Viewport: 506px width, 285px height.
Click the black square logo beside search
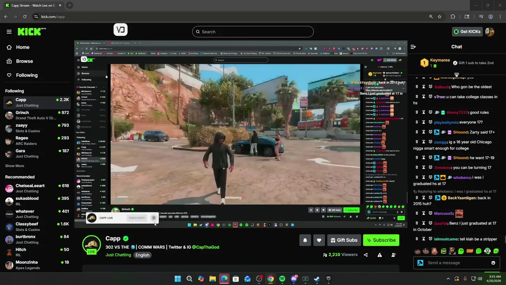[121, 30]
